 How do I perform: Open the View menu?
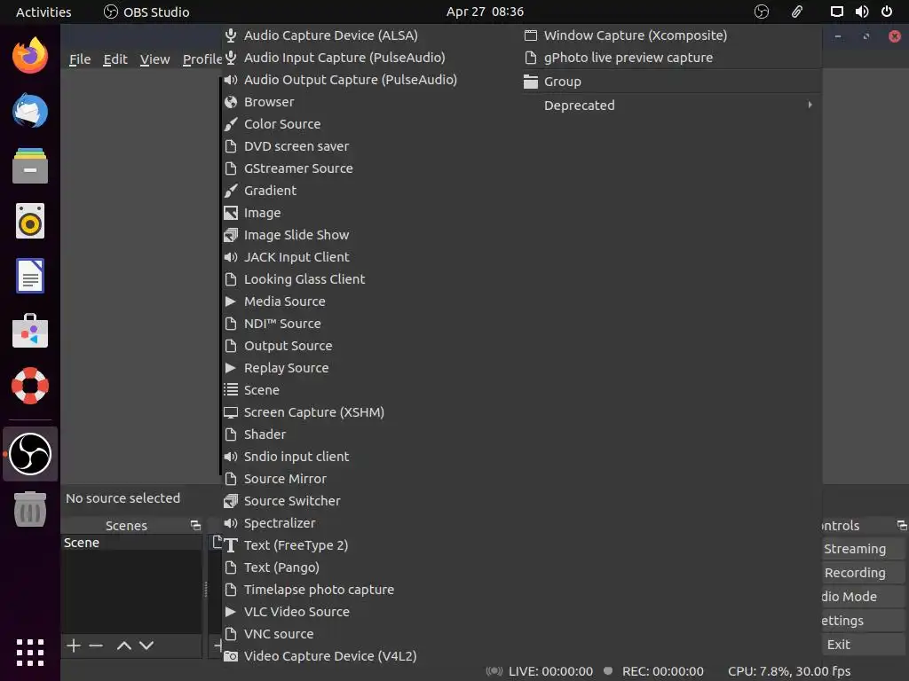tap(154, 59)
